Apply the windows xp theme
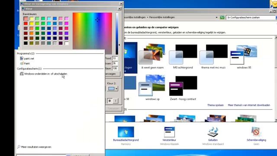 [x=152, y=88]
